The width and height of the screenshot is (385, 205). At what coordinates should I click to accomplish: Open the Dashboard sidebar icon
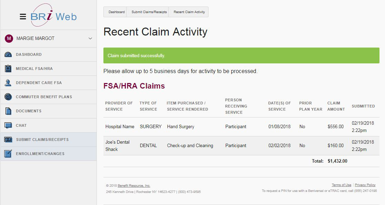tap(8, 54)
